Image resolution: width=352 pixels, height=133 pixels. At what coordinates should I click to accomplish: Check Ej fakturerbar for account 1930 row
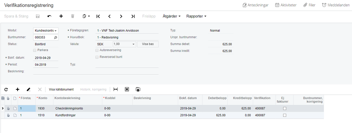tap(285, 108)
